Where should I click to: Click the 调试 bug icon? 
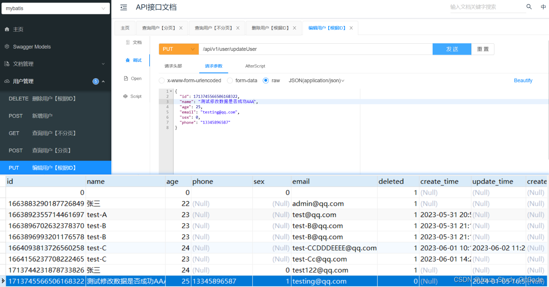tap(128, 60)
